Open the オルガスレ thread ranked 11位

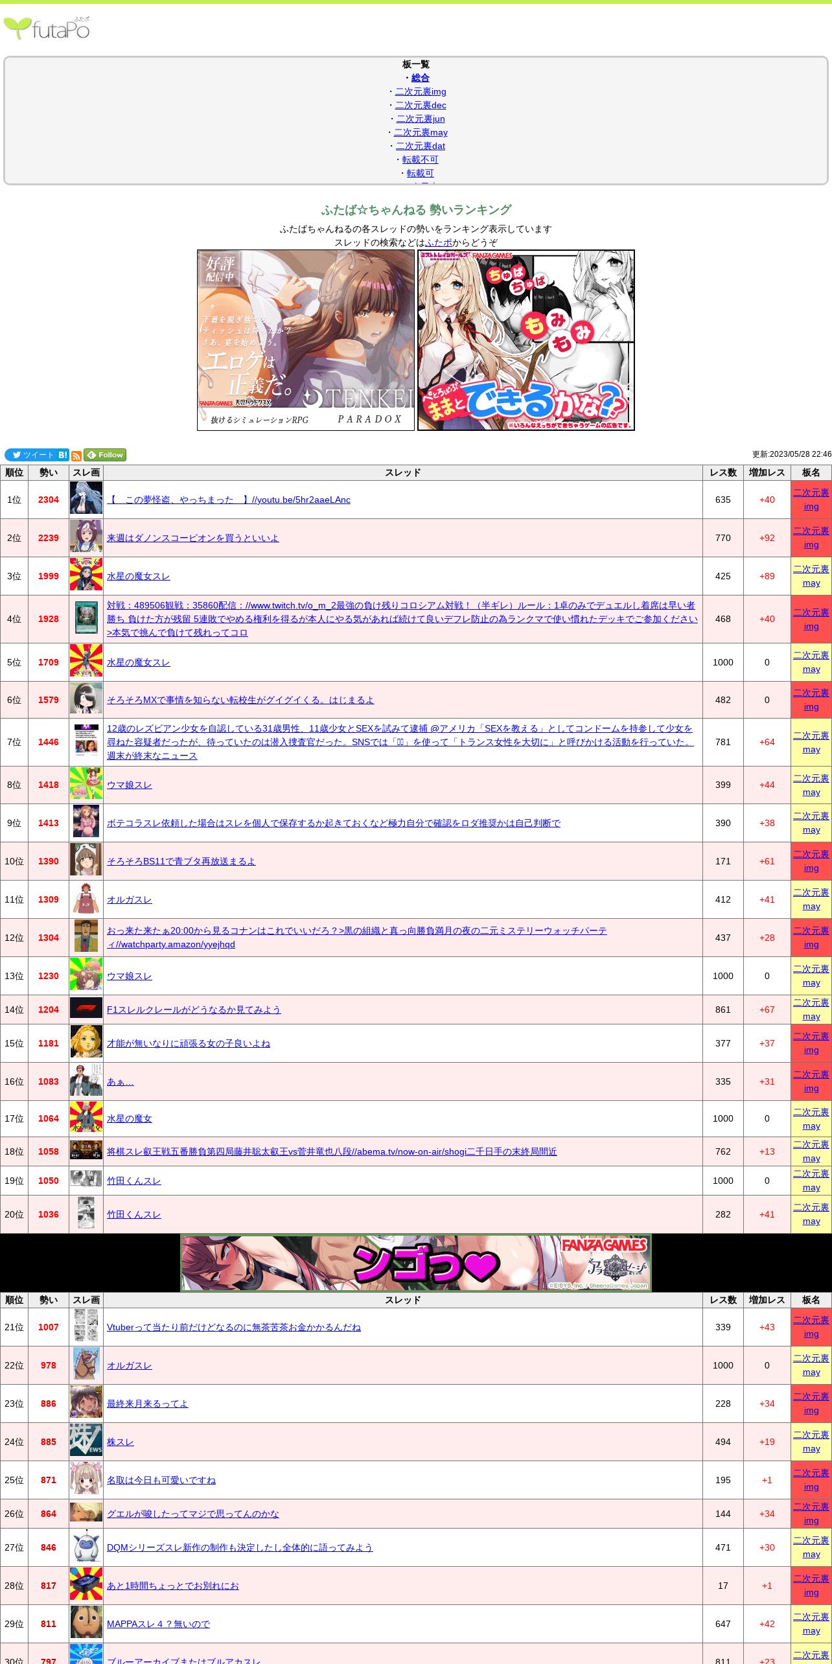coord(130,899)
